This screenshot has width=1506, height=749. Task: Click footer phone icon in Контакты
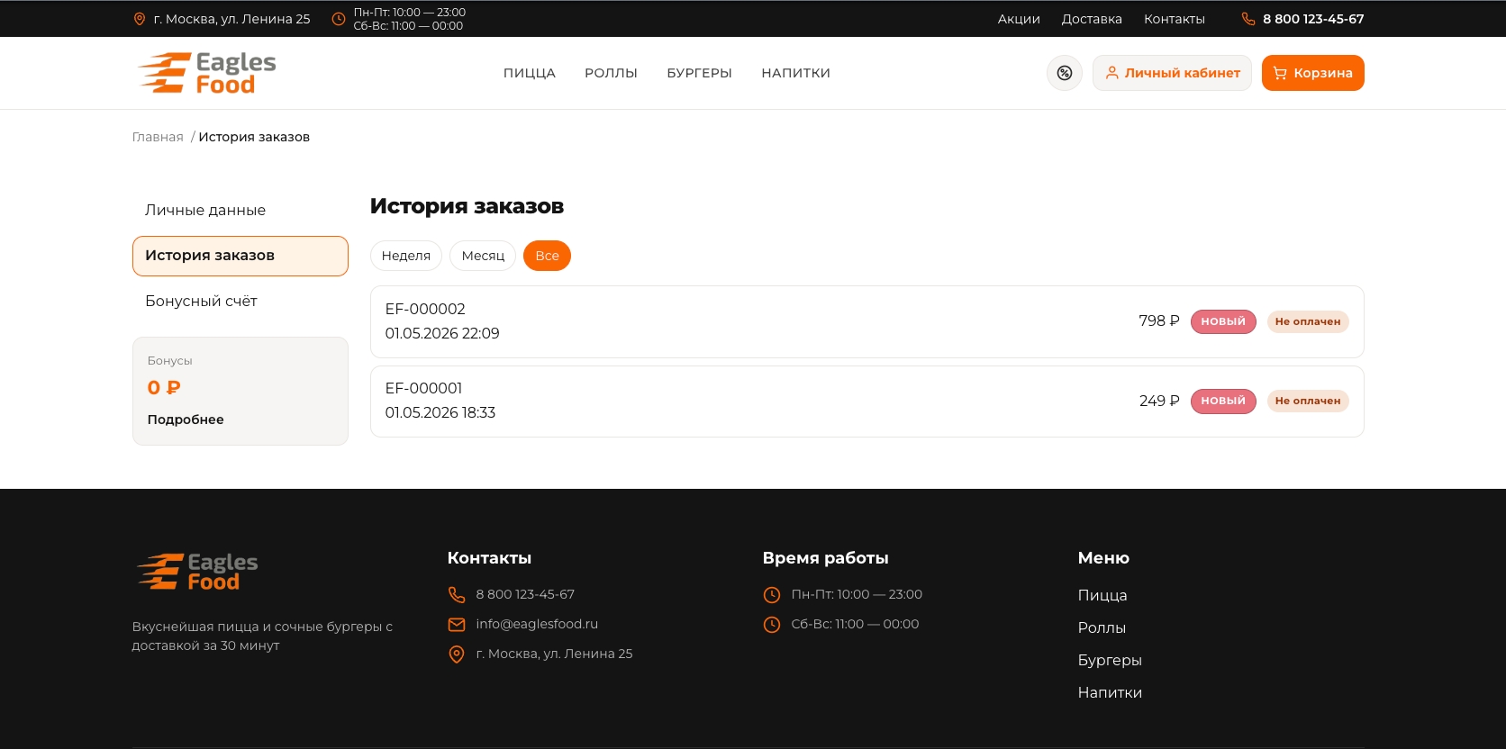pyautogui.click(x=457, y=595)
